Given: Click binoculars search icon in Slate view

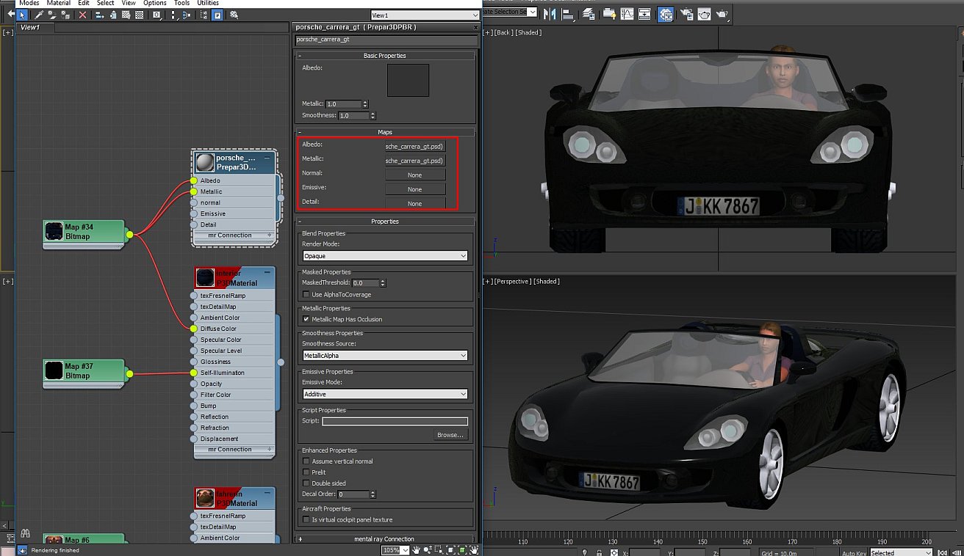Looking at the screenshot, I should tap(25, 533).
